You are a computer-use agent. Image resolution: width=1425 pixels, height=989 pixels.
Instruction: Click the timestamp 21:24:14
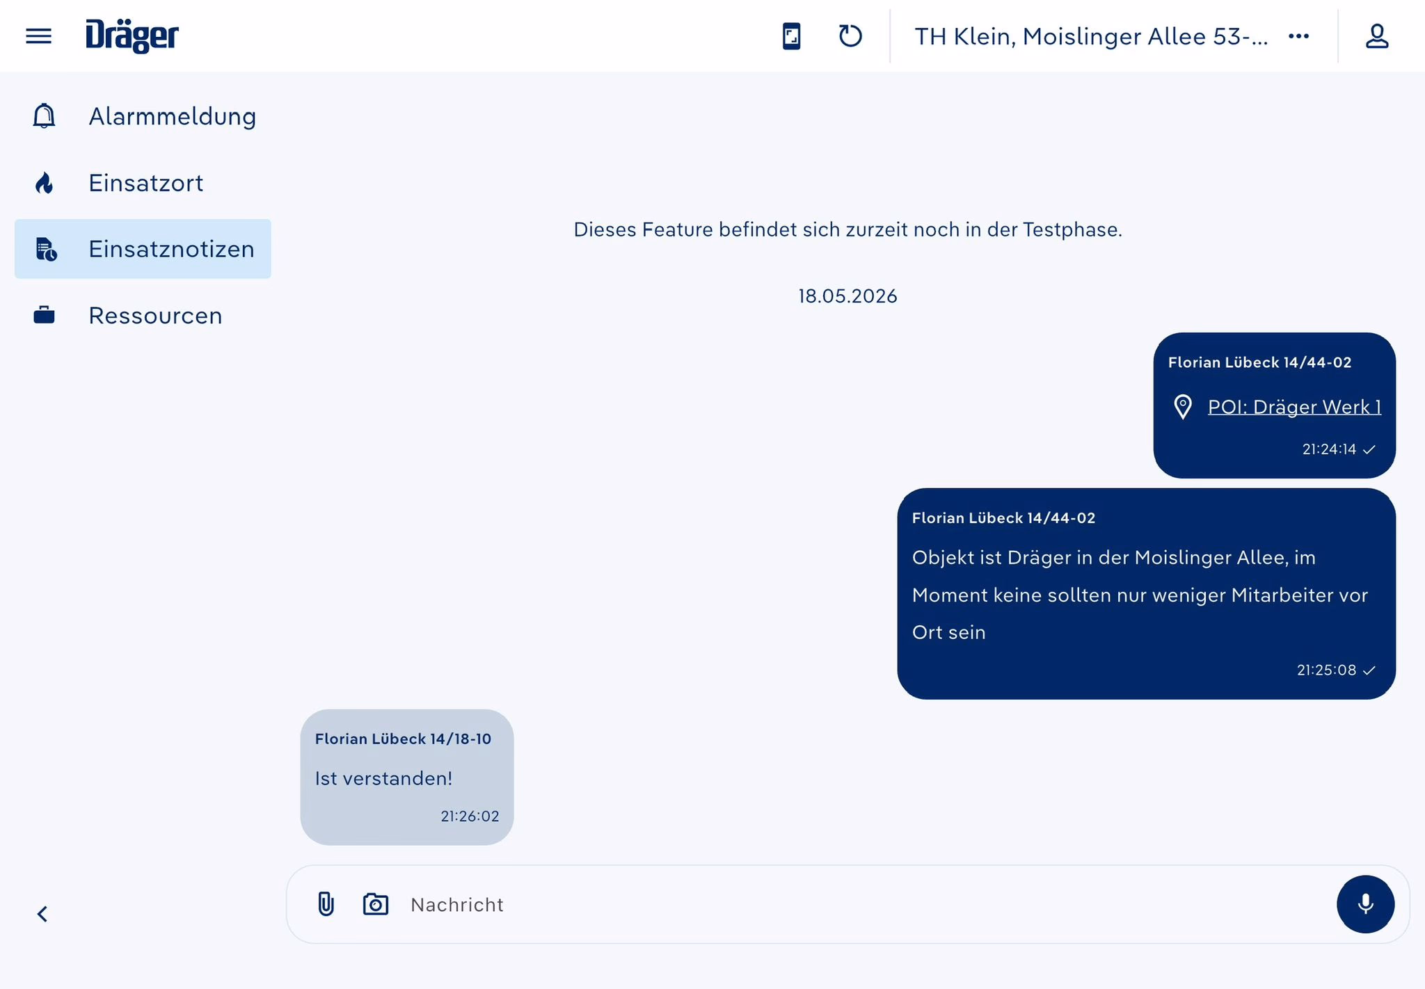point(1329,449)
